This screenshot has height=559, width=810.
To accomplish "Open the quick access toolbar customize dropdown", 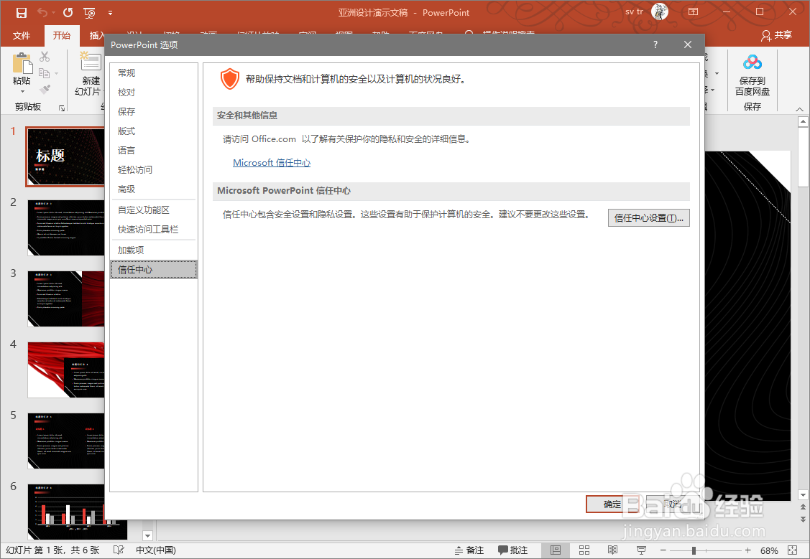I will [x=110, y=12].
